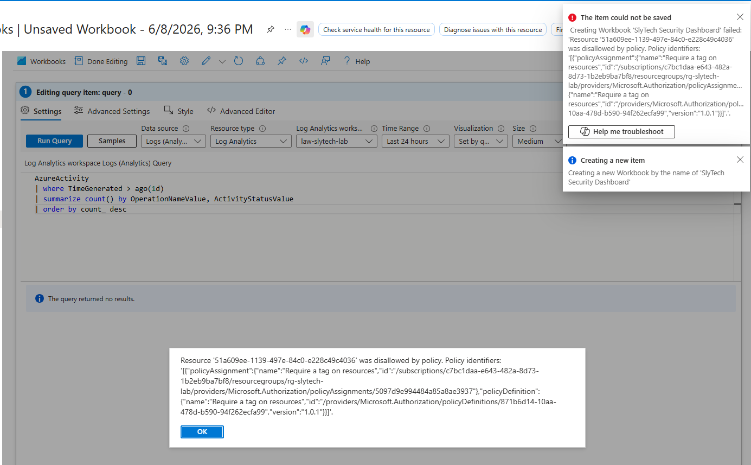This screenshot has height=465, width=751.
Task: Click Check service health for this resource
Action: 376,30
